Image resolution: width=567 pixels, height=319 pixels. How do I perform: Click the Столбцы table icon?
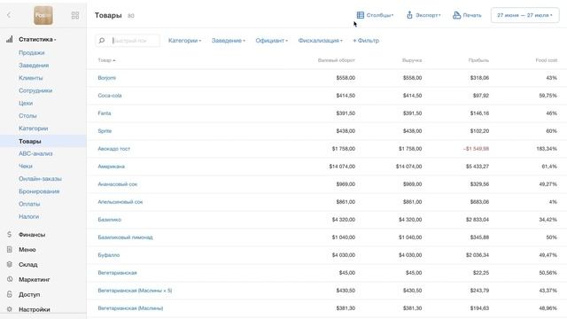click(x=361, y=15)
